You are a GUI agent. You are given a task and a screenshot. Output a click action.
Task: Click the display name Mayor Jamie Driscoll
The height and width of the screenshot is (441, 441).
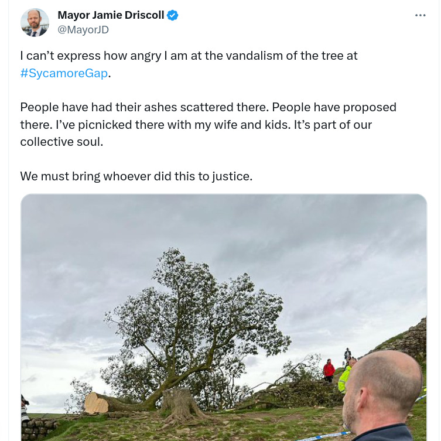[x=111, y=15]
